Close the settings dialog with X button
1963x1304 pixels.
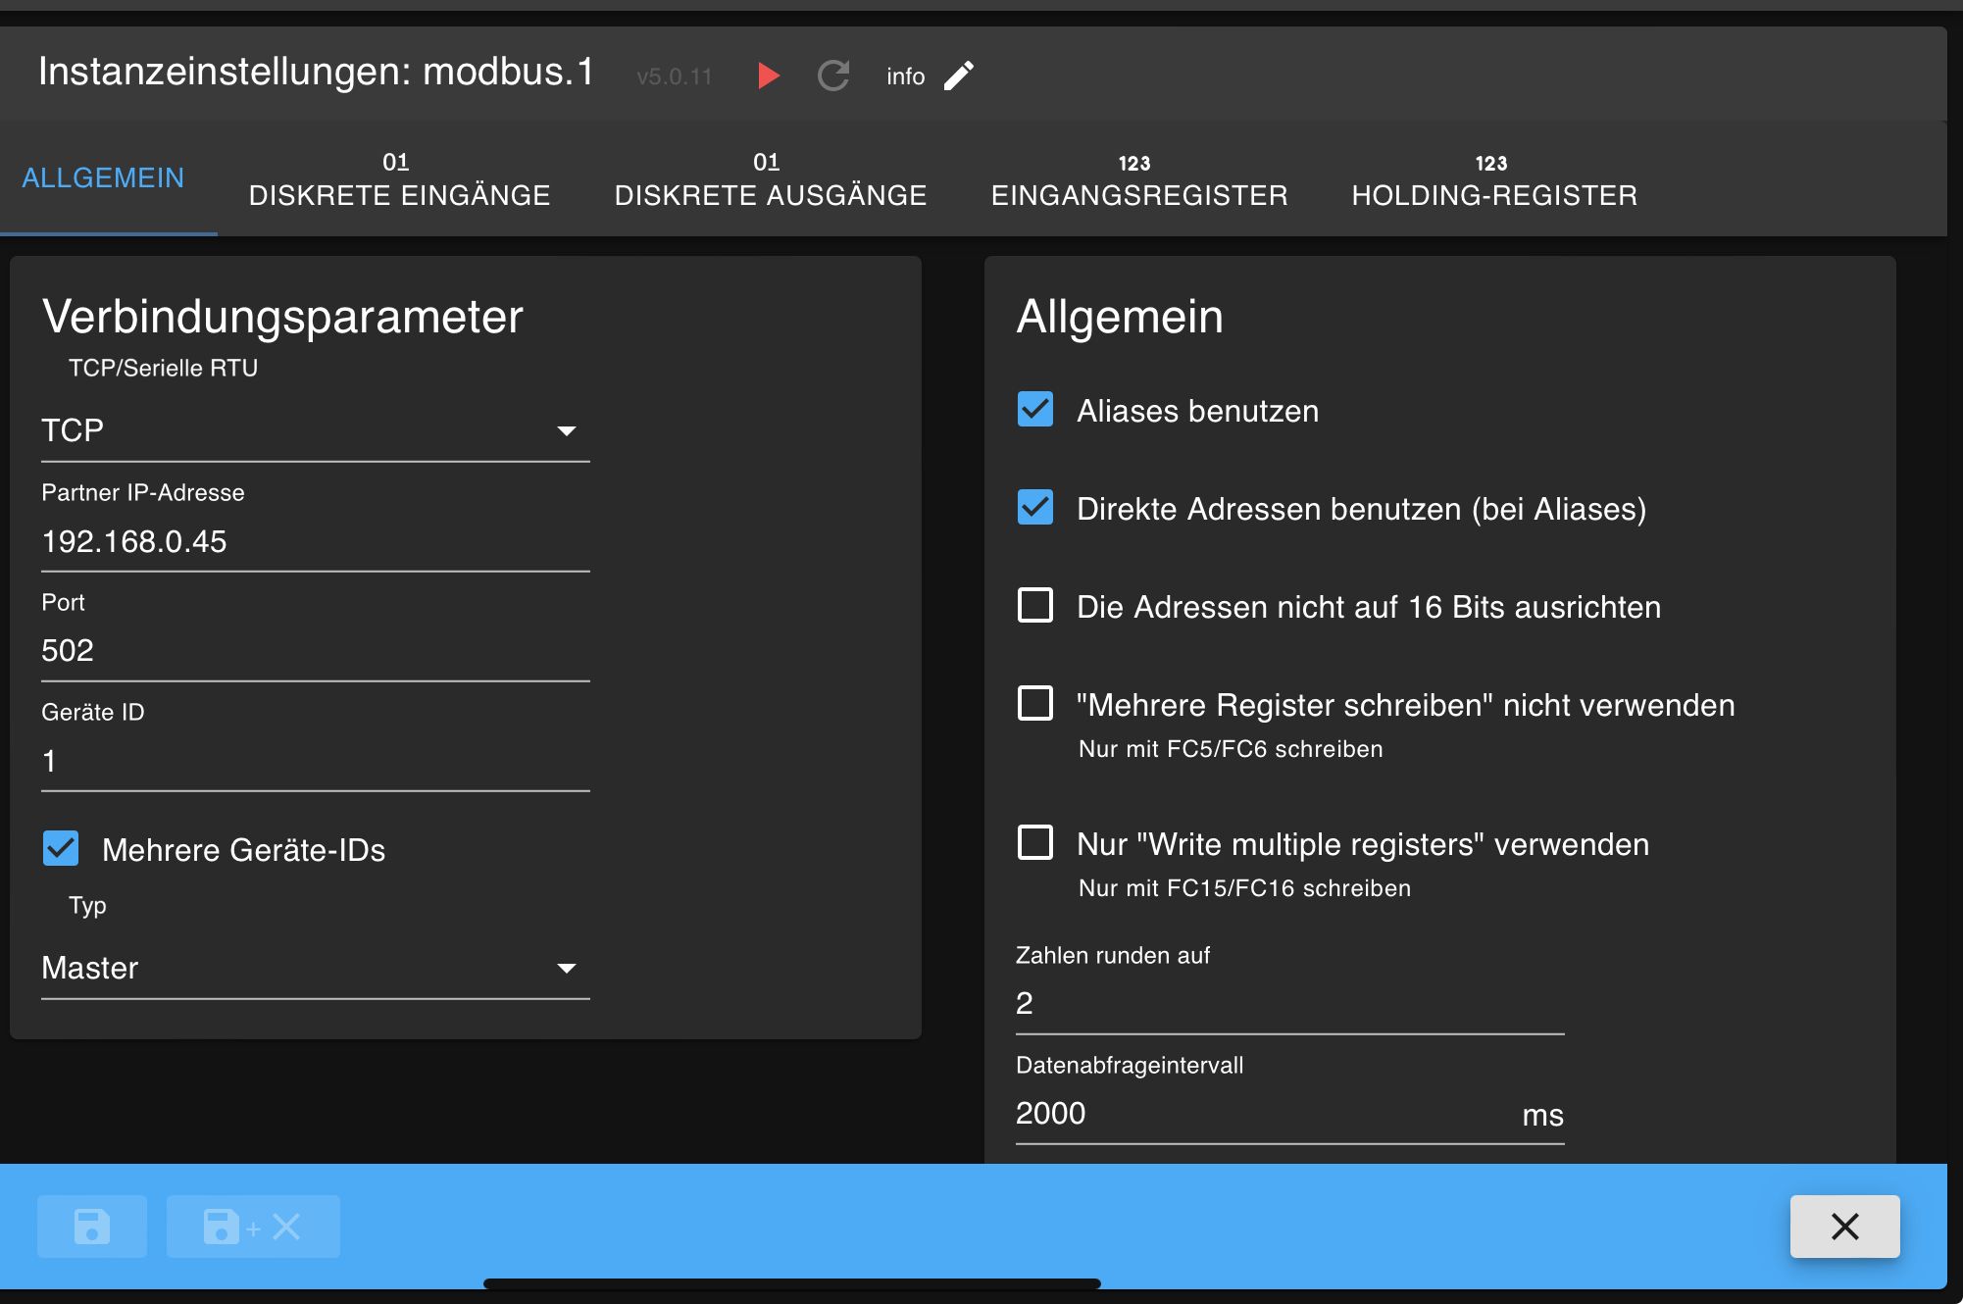click(x=1844, y=1226)
